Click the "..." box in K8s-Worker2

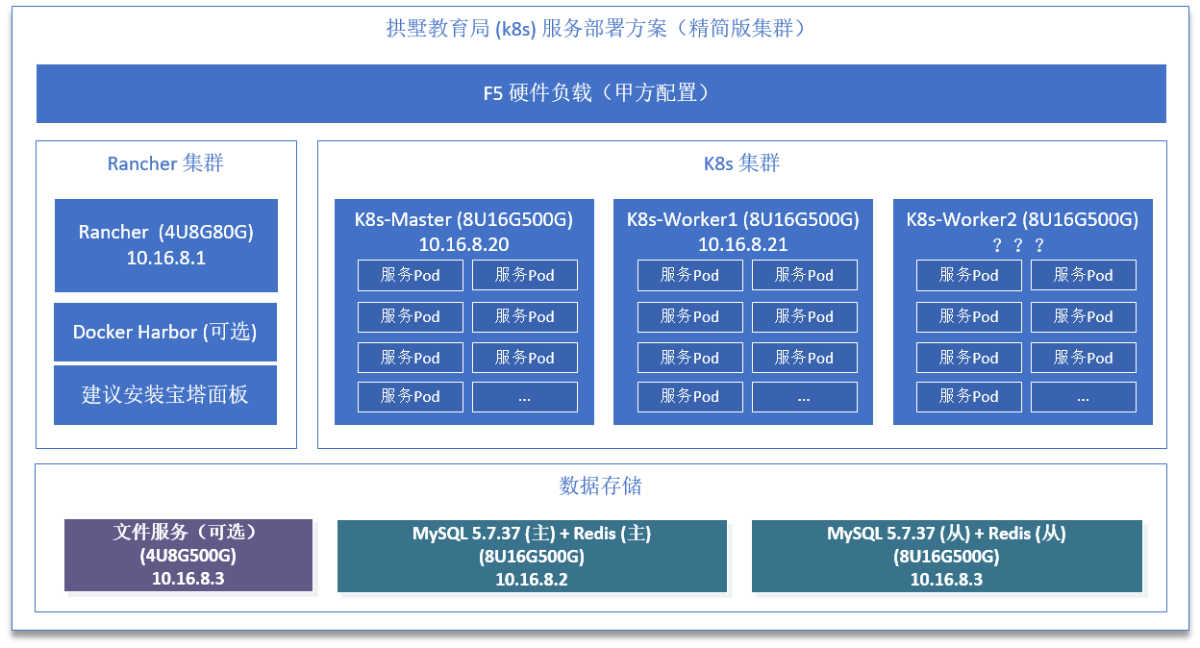pos(1083,397)
